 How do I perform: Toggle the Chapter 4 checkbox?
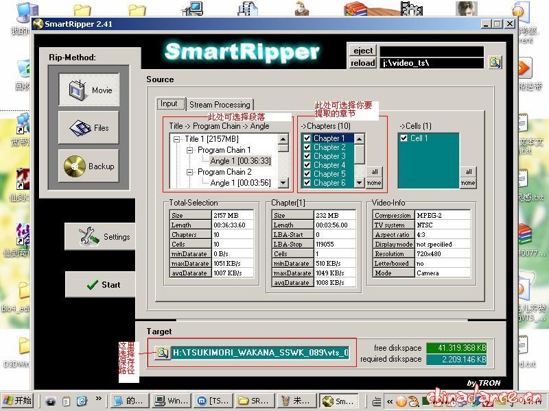(307, 165)
